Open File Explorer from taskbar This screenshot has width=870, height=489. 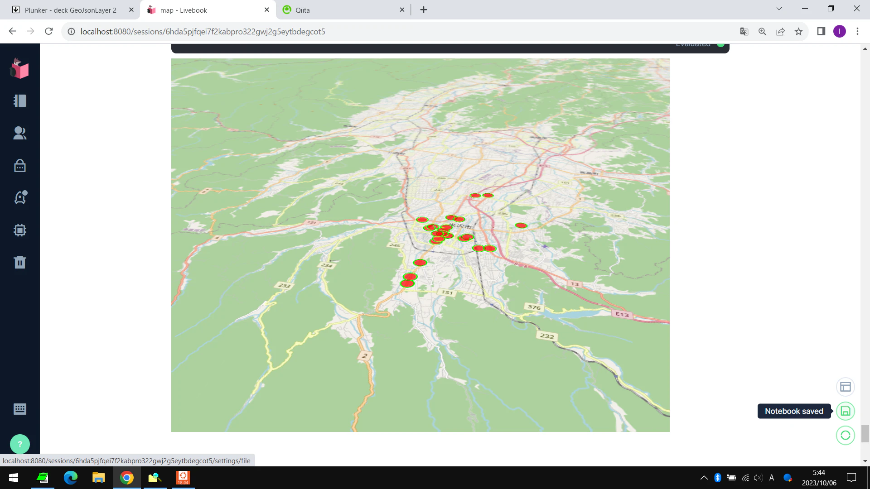point(99,478)
